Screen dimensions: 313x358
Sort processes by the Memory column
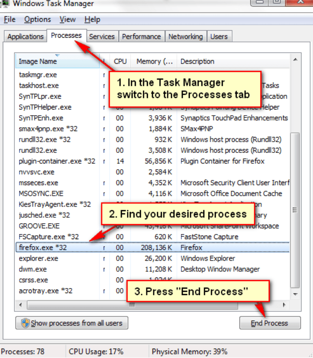tap(154, 62)
